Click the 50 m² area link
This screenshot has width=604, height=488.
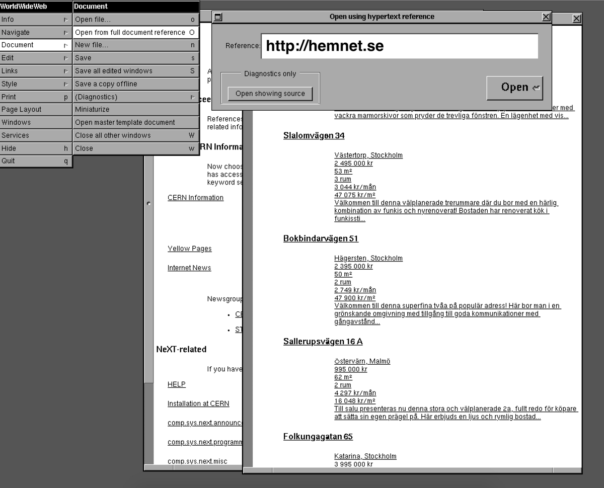click(x=343, y=274)
